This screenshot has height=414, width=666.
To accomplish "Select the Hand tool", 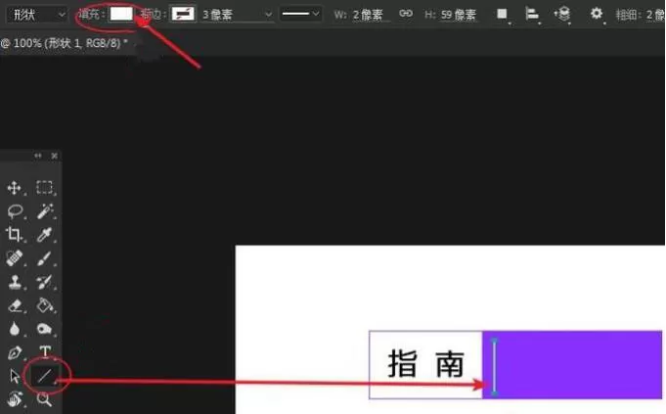I will [15, 398].
